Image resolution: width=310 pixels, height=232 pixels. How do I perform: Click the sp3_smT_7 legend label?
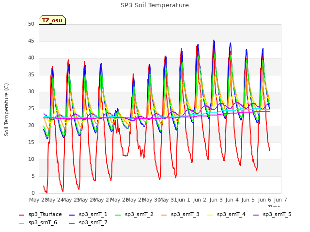point(93,222)
